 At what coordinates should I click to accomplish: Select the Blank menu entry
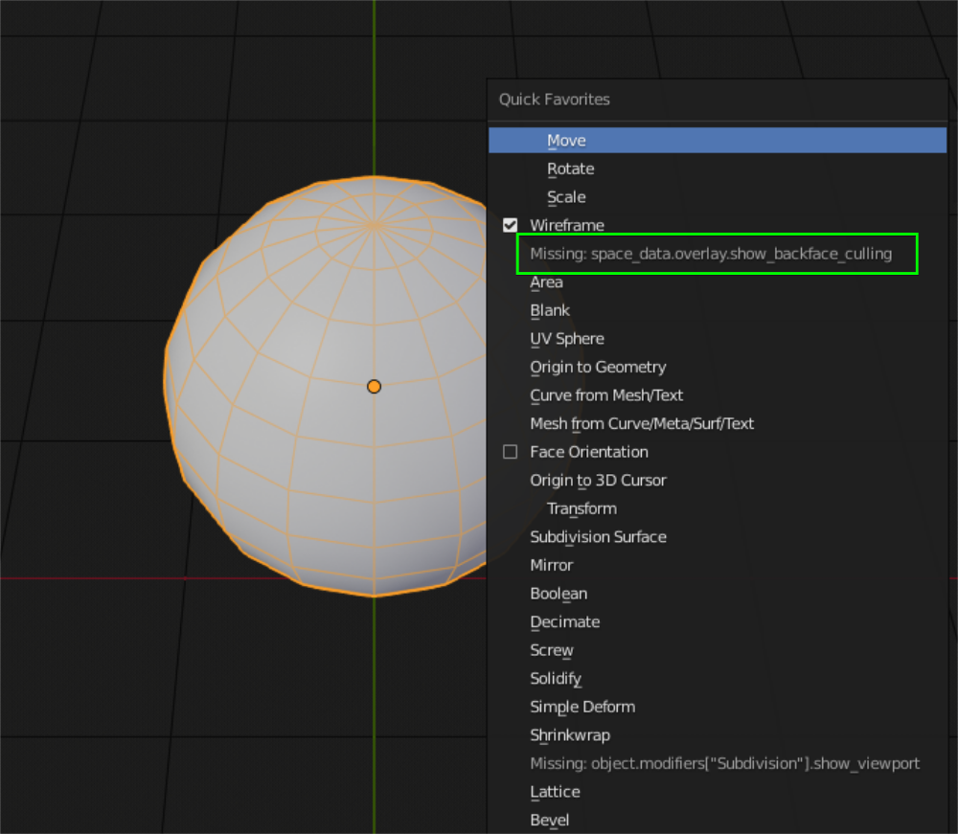click(718, 310)
